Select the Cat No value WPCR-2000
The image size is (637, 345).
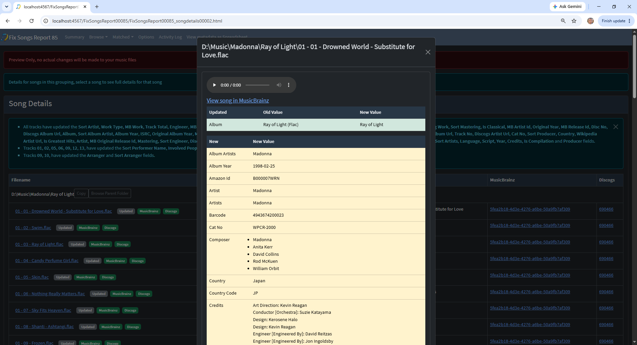point(264,228)
